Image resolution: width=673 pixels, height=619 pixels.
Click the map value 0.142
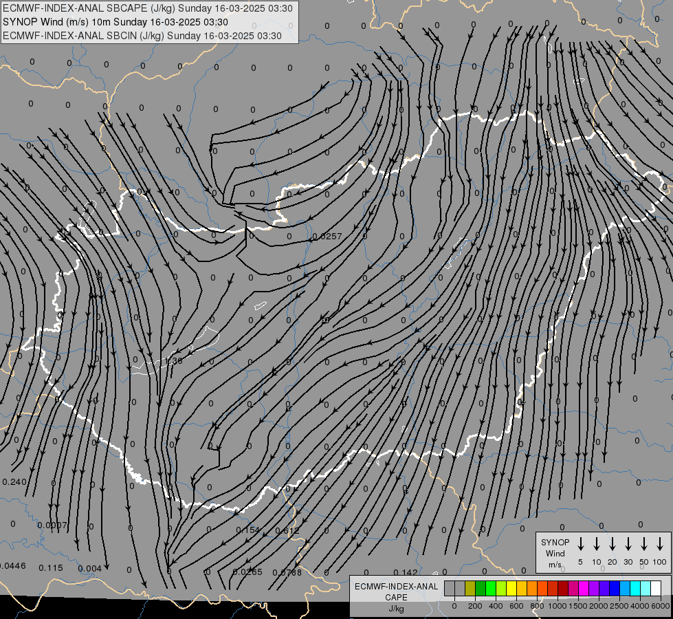click(x=405, y=572)
